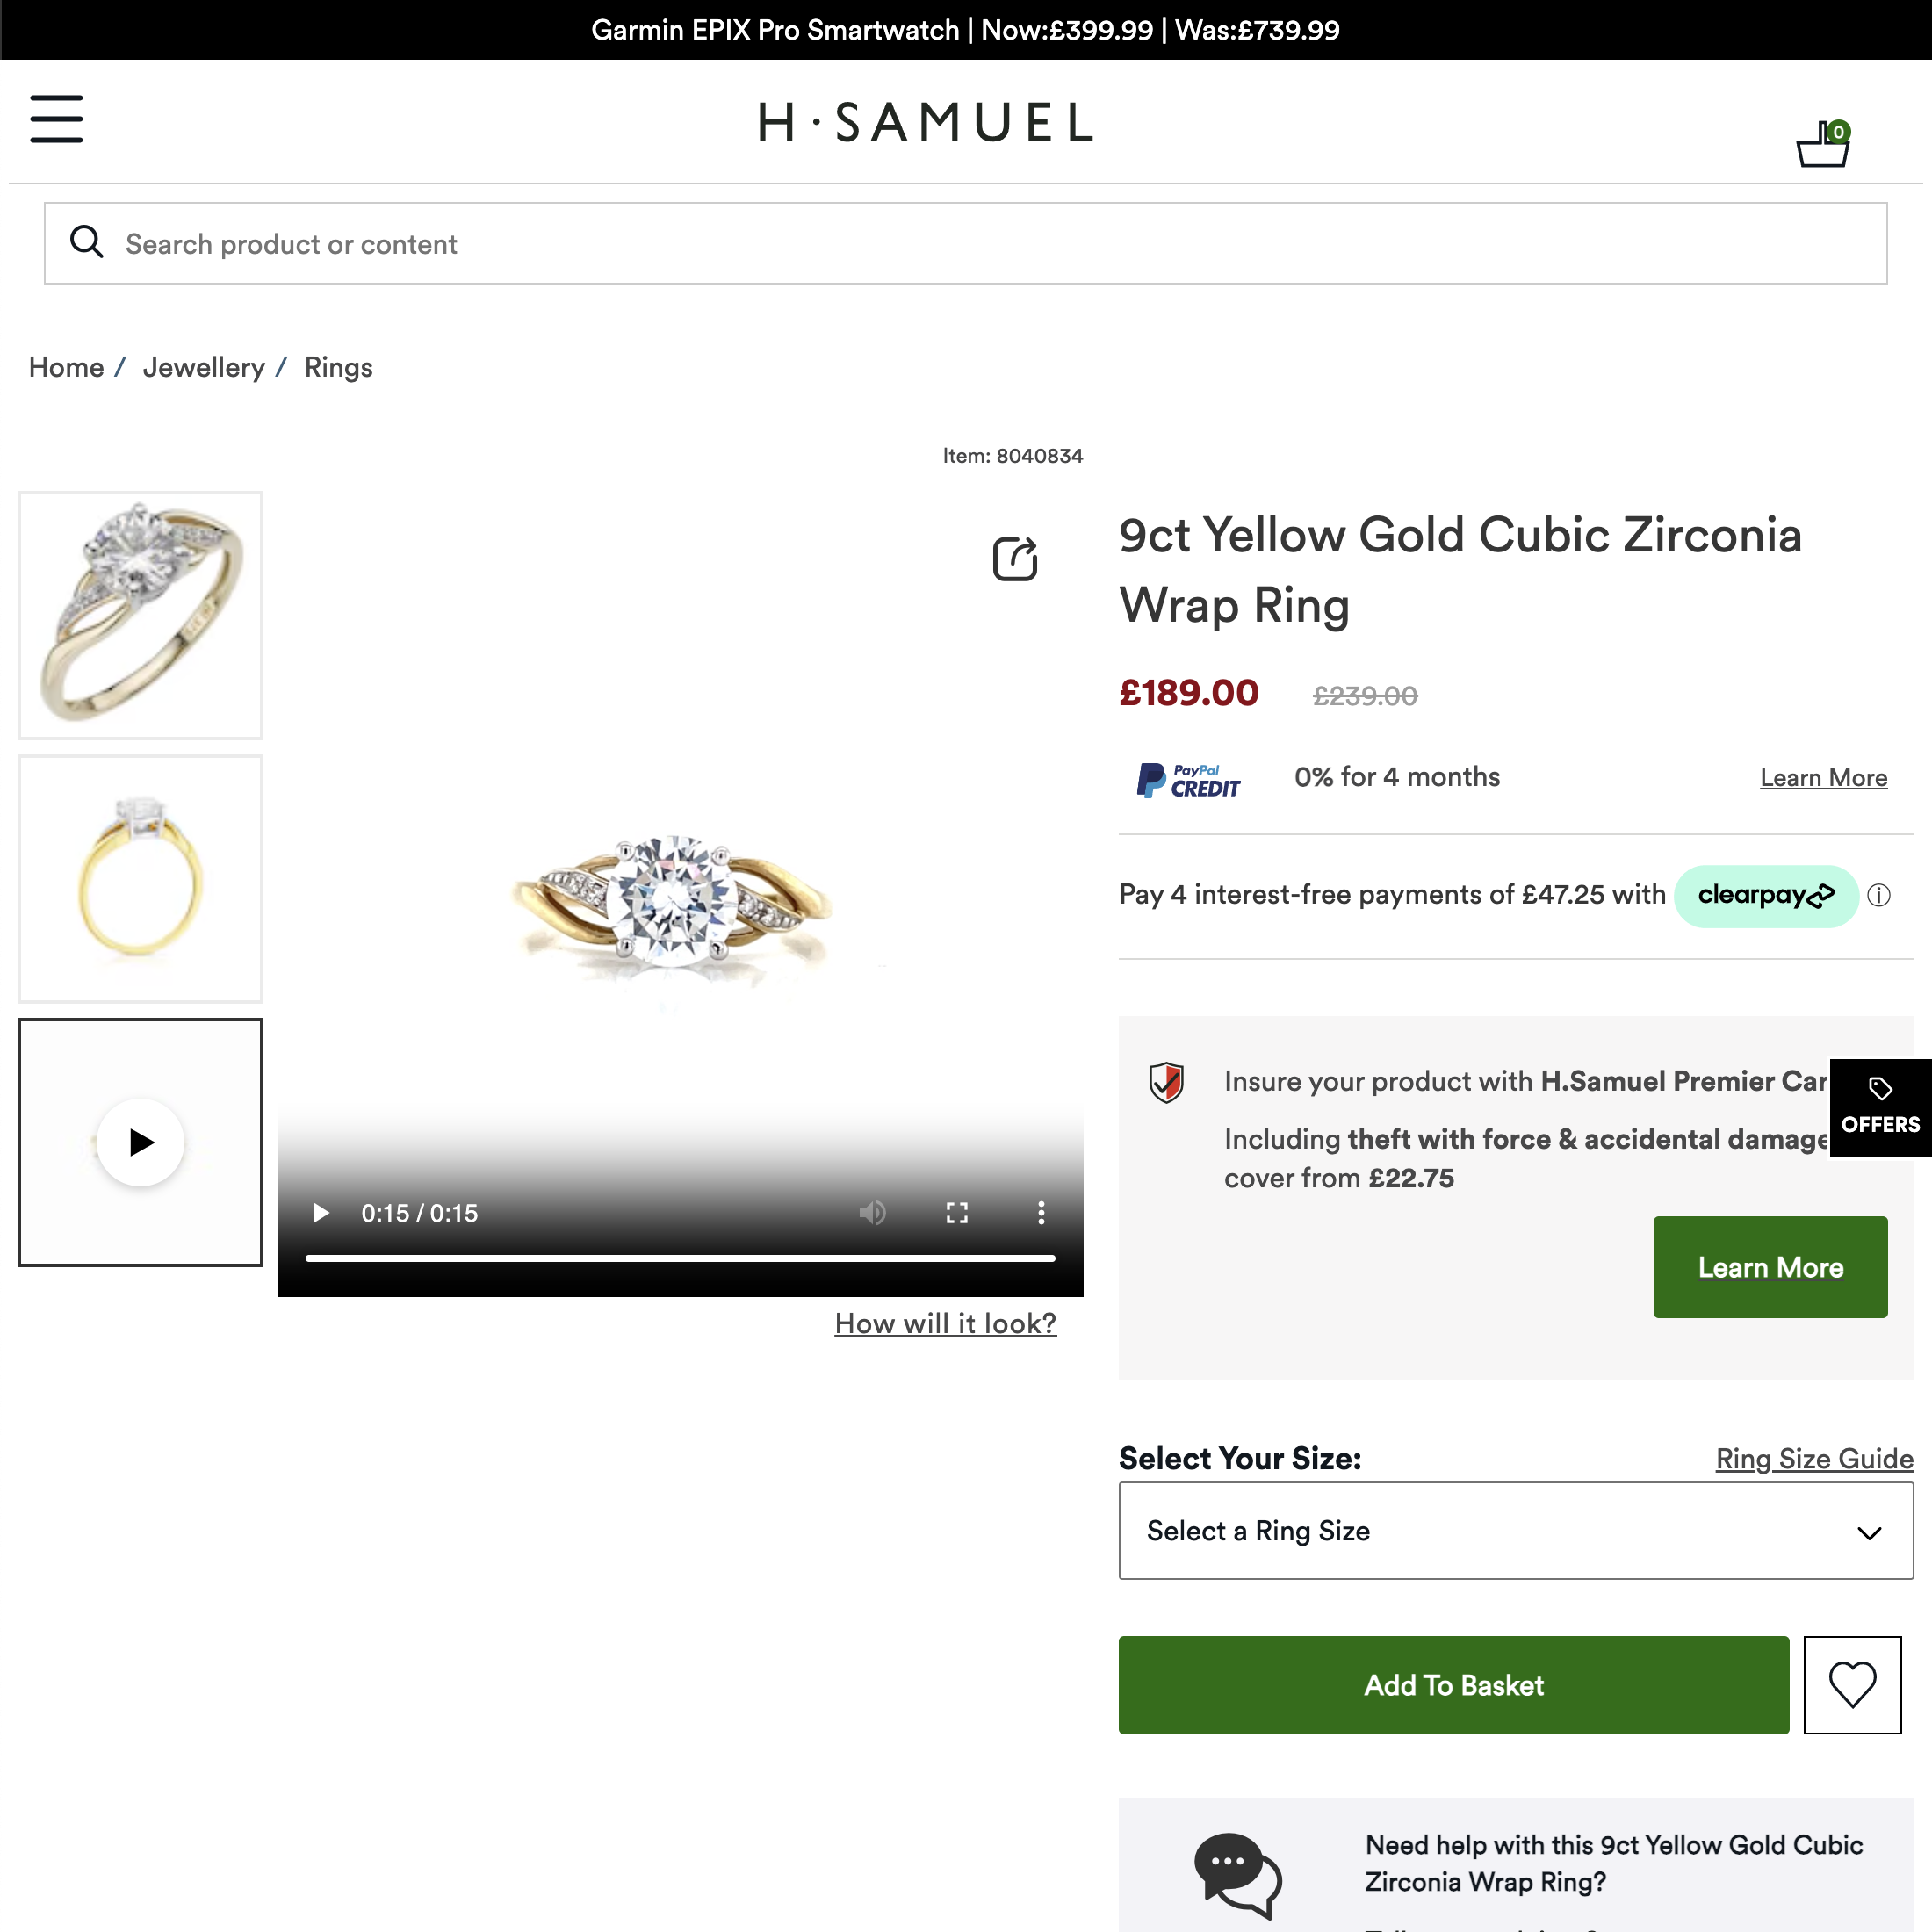Click the video thumbnail with play icon
Image resolution: width=1932 pixels, height=1932 pixels.
141,1142
